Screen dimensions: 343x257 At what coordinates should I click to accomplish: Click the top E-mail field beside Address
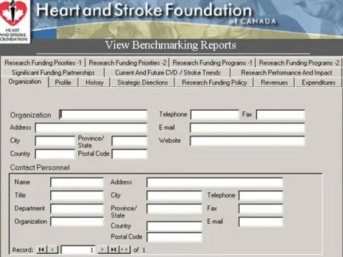click(247, 128)
